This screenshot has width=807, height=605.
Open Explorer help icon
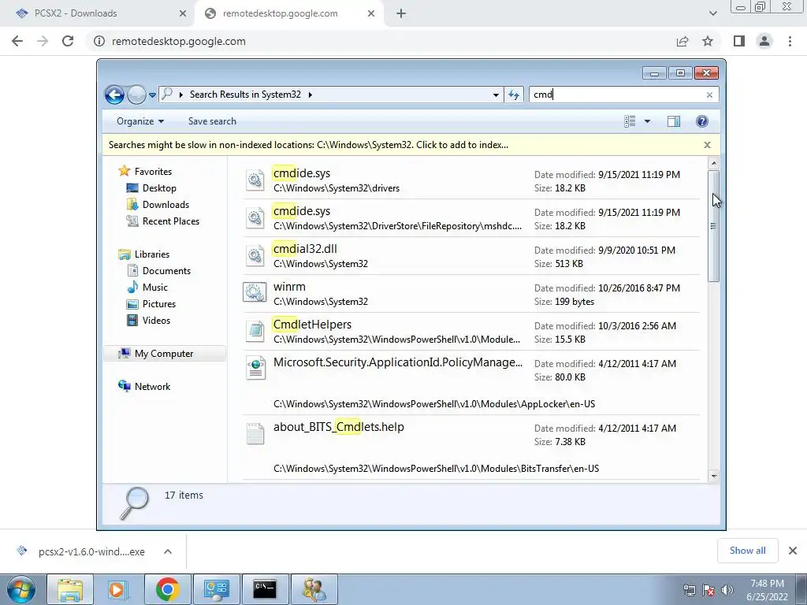pos(701,121)
